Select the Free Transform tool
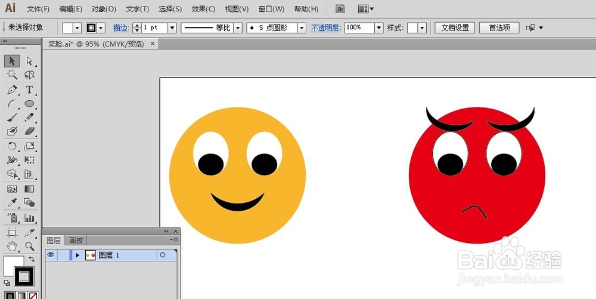Viewport: 596px width, 299px height. (x=29, y=160)
